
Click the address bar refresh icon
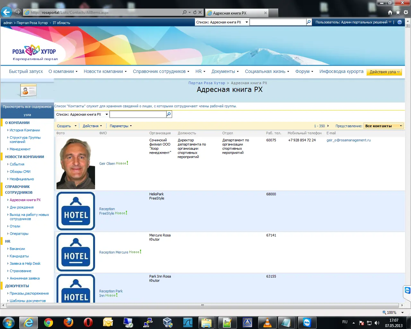(x=195, y=12)
